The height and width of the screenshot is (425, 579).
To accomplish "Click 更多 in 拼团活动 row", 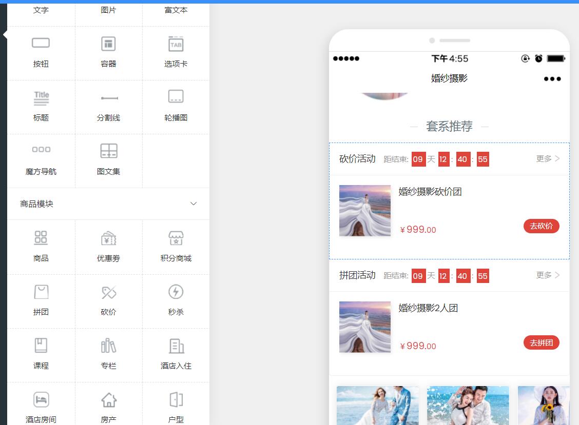I will (x=548, y=275).
